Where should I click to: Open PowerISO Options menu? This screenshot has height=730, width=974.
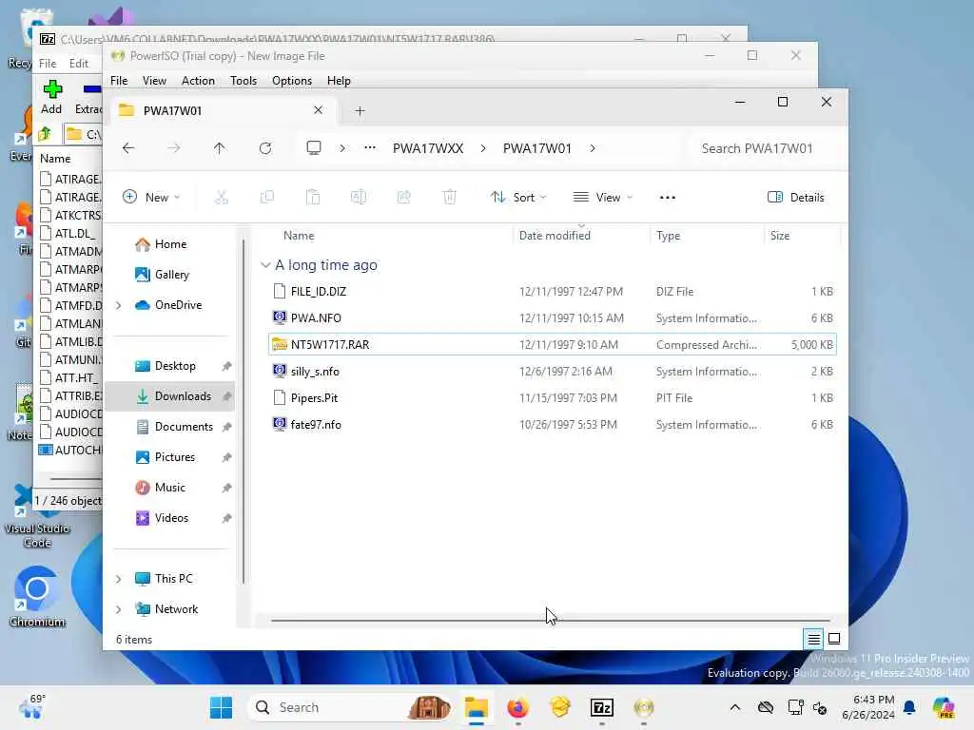[x=292, y=81]
